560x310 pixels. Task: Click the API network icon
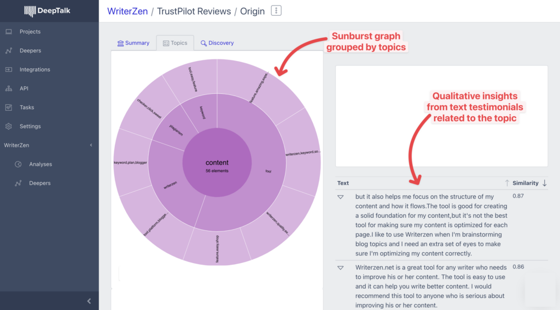pyautogui.click(x=9, y=88)
